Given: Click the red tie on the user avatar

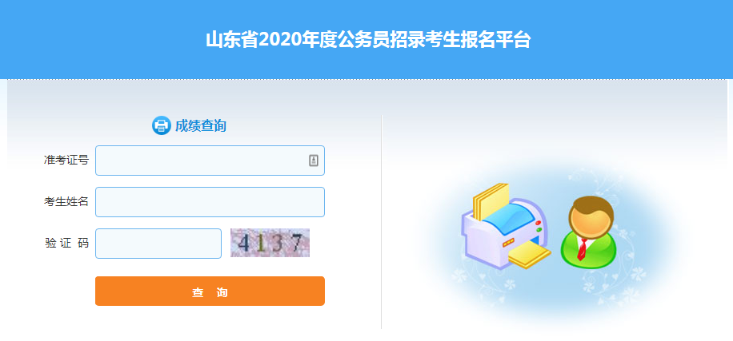Looking at the screenshot, I should pos(582,249).
